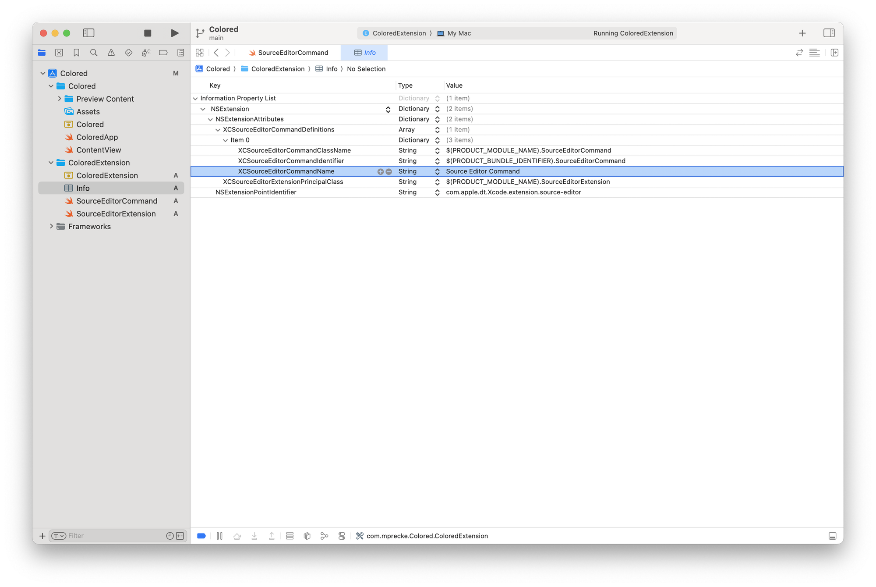Collapse XCSourceEditorCommandDefinitions array
Screen dimensions: 876x587
(x=218, y=130)
